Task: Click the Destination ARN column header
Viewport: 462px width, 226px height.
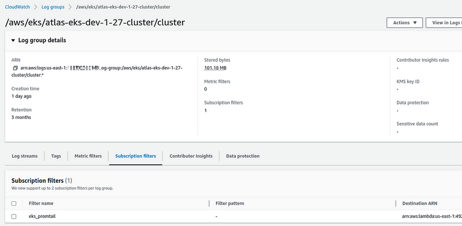Action: click(420, 204)
